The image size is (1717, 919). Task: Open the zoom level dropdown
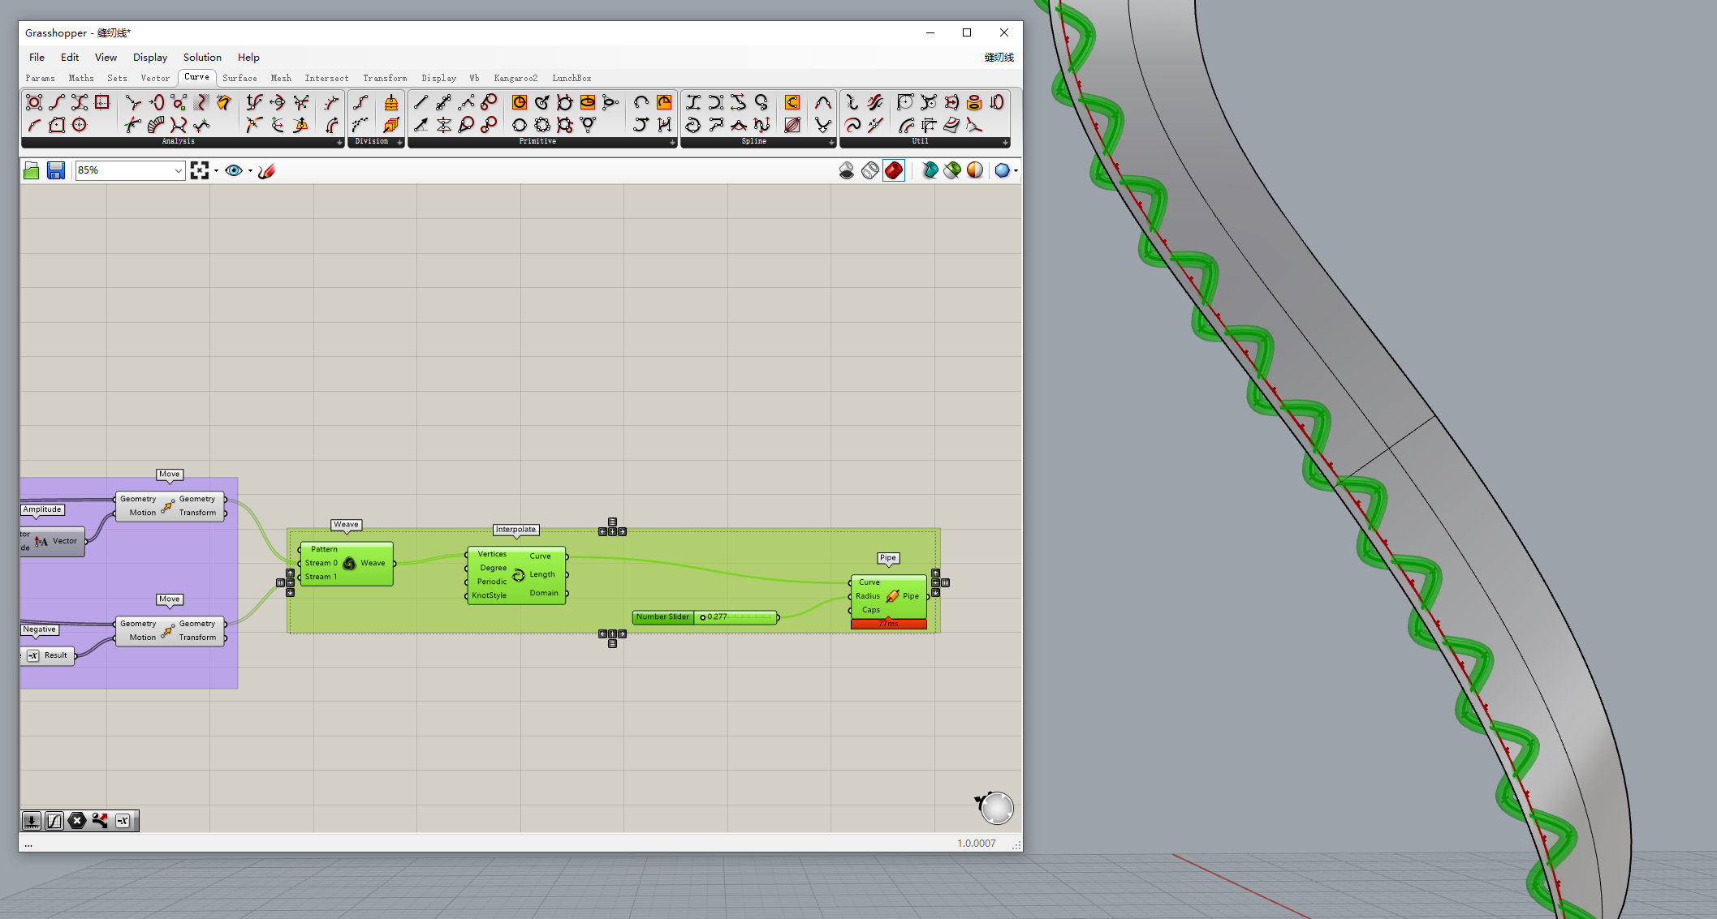[178, 170]
